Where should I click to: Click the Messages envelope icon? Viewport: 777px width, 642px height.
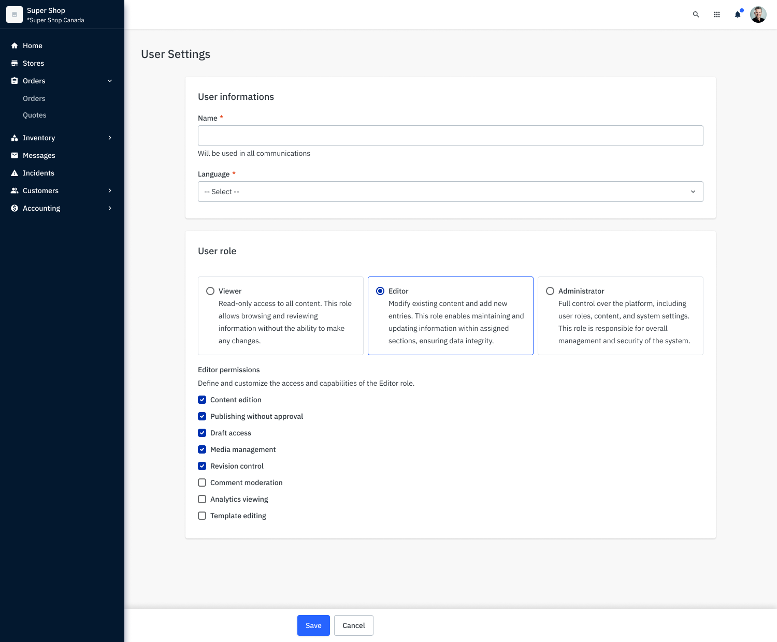[15, 155]
